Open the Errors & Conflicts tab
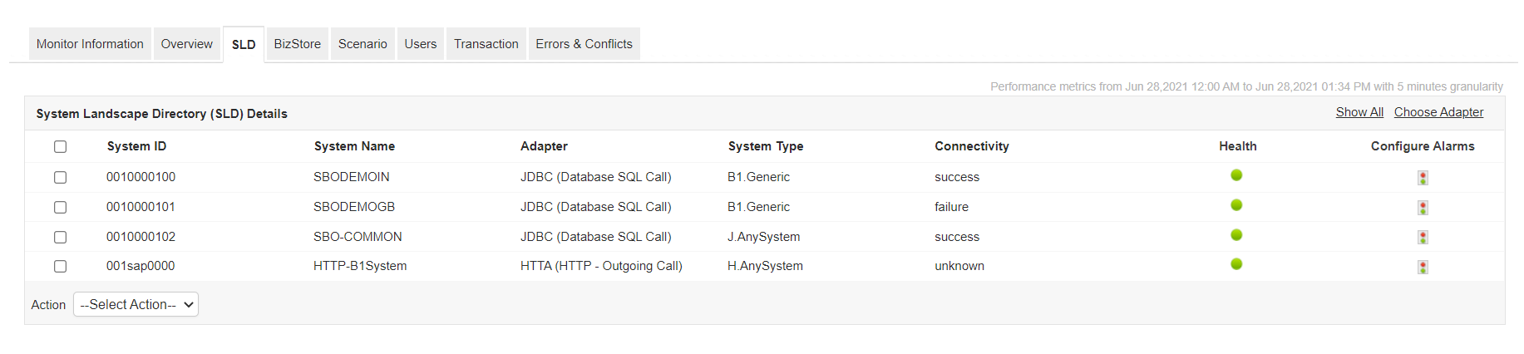 click(584, 44)
